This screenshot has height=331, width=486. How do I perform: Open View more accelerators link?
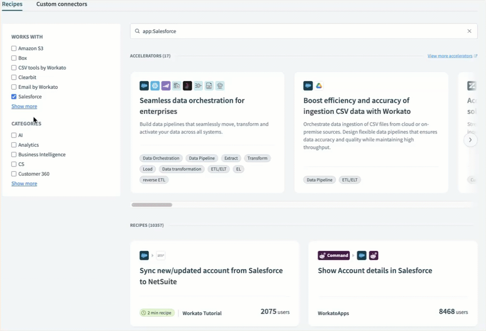click(x=449, y=55)
